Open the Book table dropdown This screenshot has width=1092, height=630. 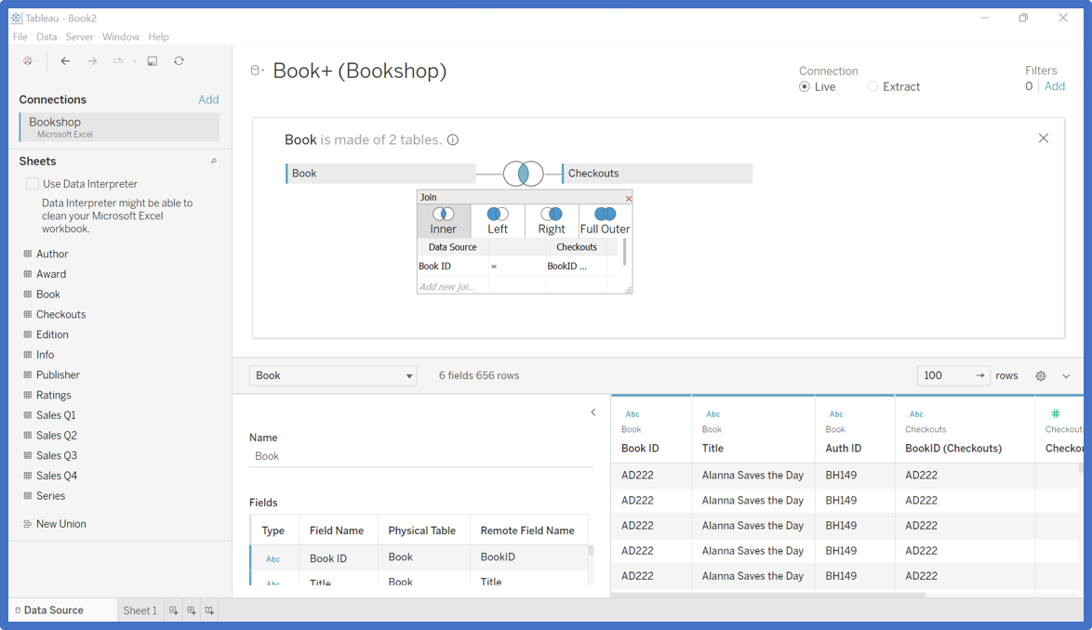pyautogui.click(x=333, y=375)
